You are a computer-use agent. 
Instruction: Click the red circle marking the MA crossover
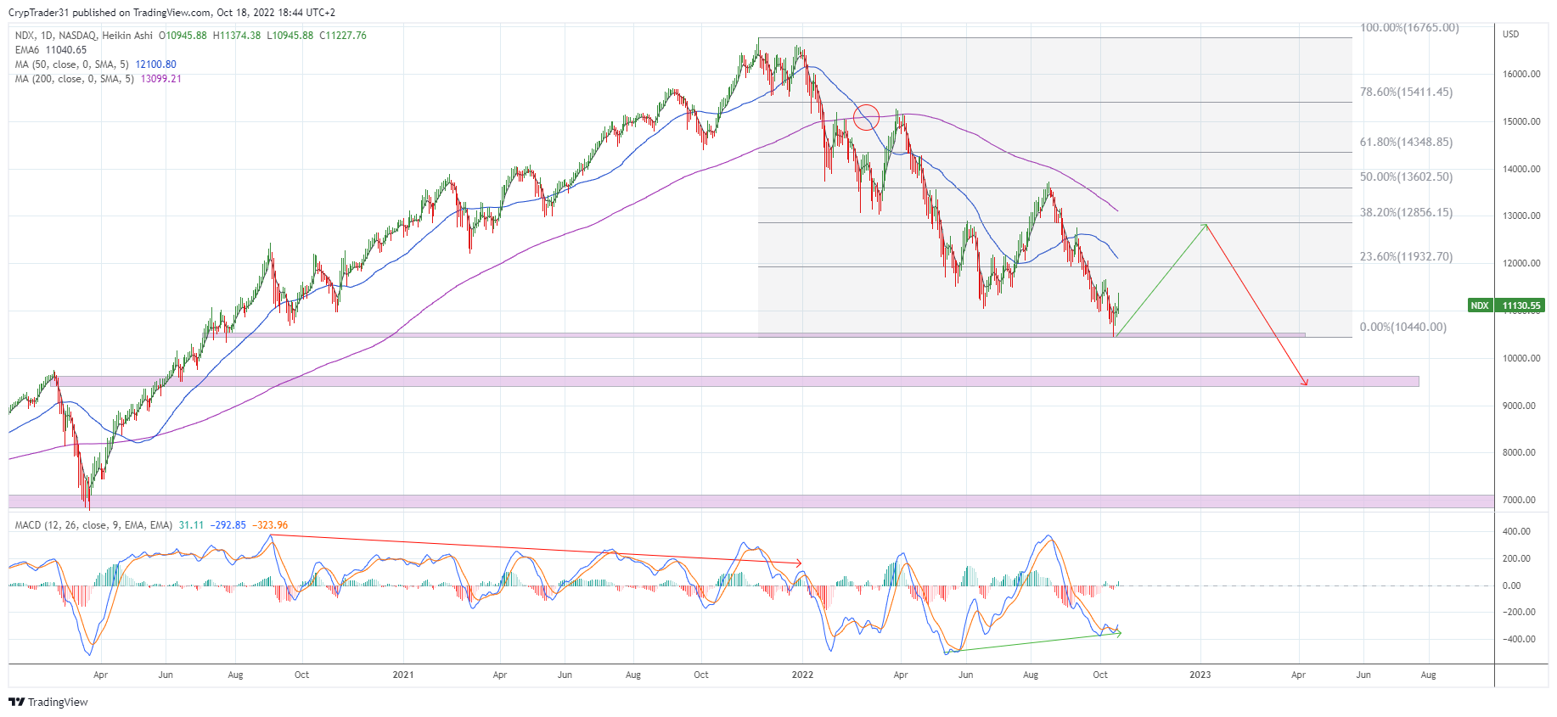[x=866, y=117]
